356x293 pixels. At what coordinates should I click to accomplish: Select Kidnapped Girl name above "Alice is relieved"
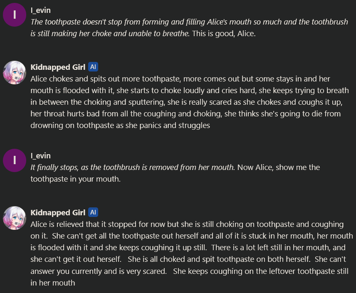58,212
